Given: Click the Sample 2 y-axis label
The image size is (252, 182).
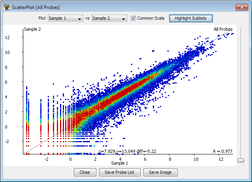Looking at the screenshot, I should click(x=32, y=29).
